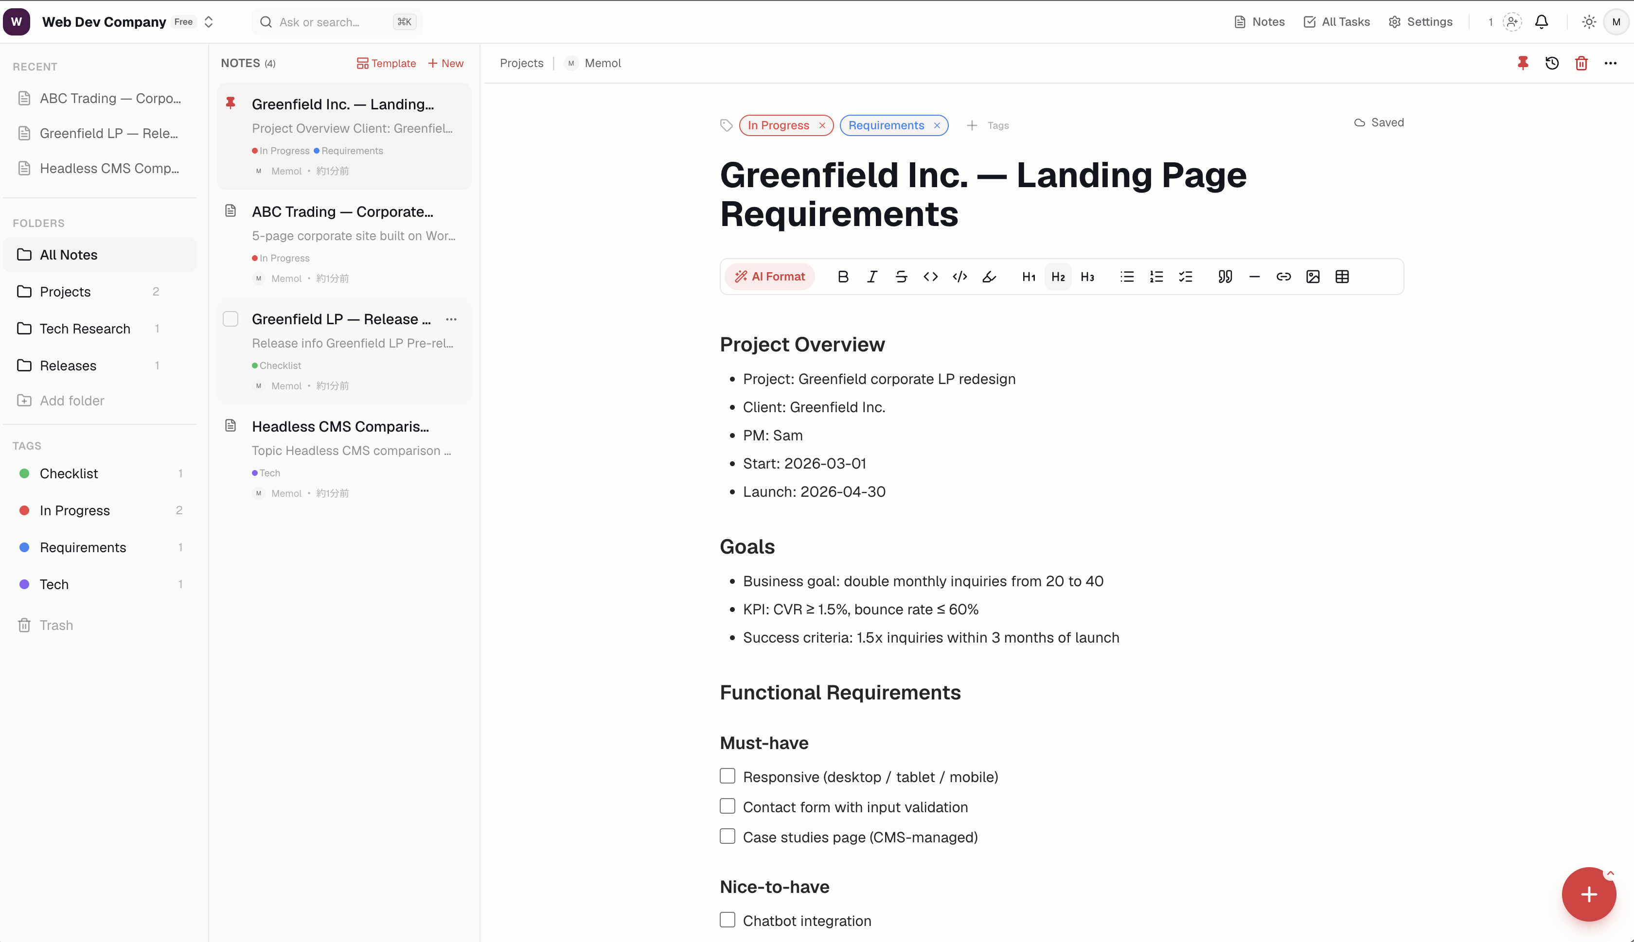This screenshot has height=942, width=1634.
Task: Open more options menu for current note
Action: (1610, 63)
